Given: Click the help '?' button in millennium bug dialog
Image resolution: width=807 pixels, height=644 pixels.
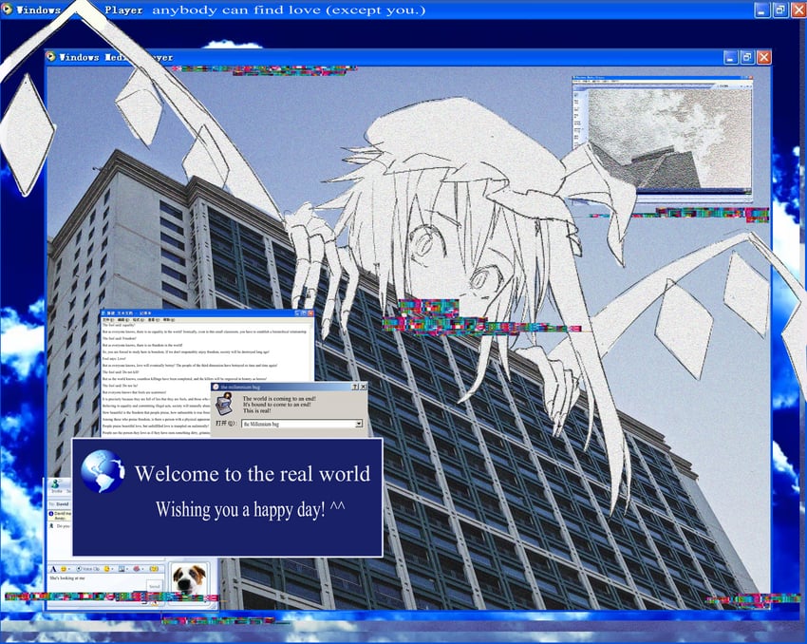Looking at the screenshot, I should (x=355, y=387).
